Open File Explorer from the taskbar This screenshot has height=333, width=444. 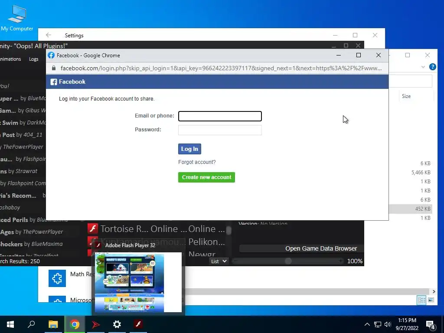(53, 324)
